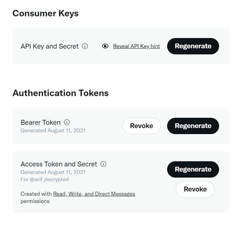249x225 pixels.
Task: Select the Bearer Token label text
Action: 40,122
